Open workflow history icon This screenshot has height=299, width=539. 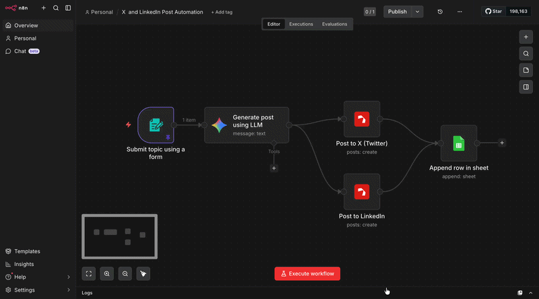pos(440,11)
